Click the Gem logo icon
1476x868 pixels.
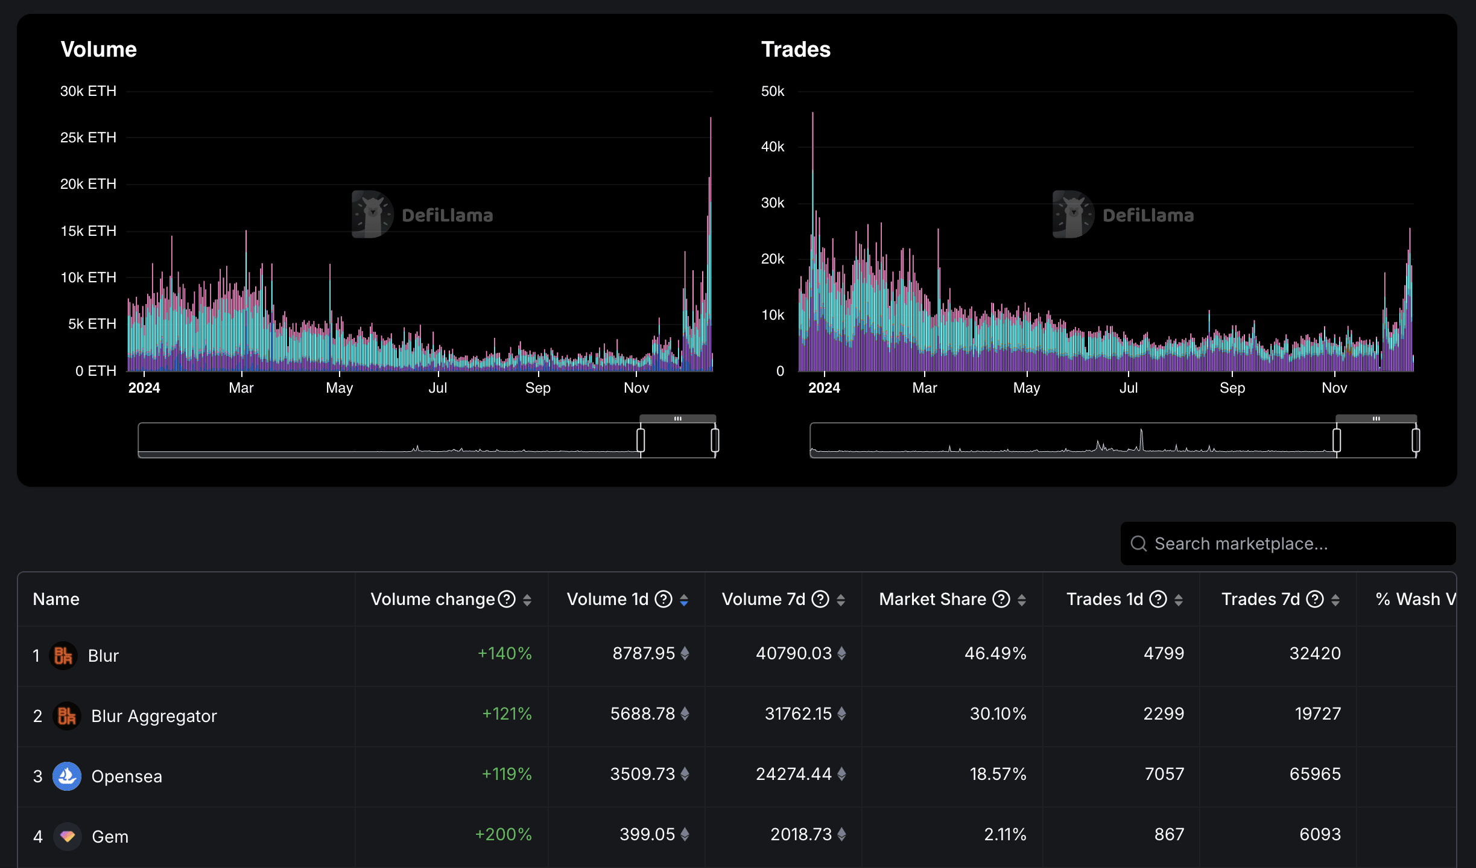point(68,837)
